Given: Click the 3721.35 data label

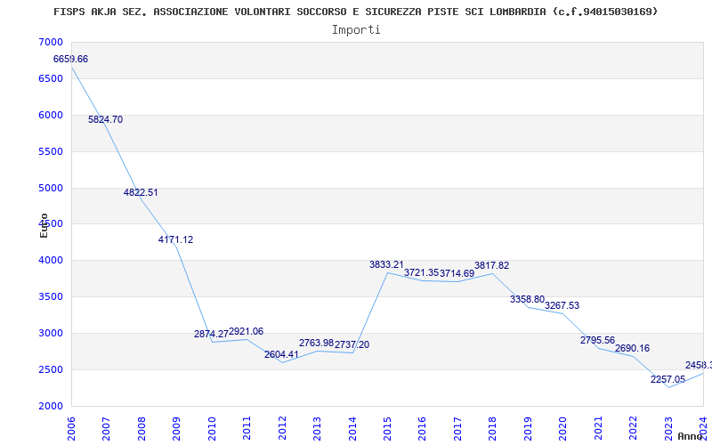Looking at the screenshot, I should 422,273.
